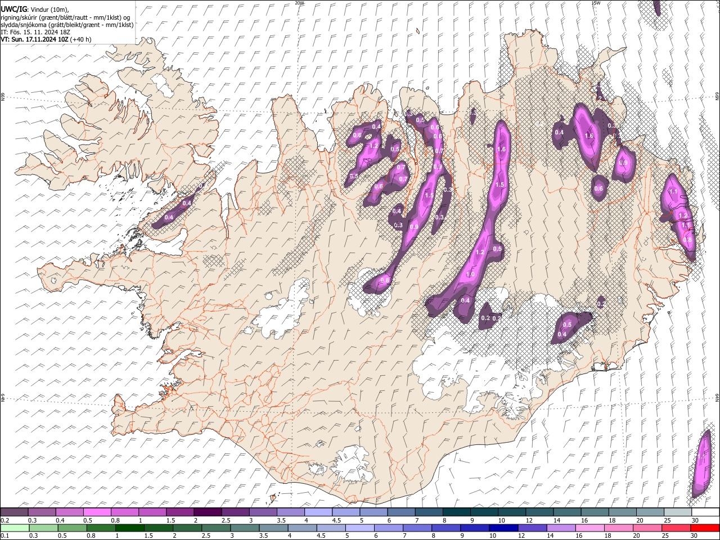Image resolution: width=720 pixels, height=540 pixels.
Task: Choose the bright red 30 rain legend swatch
Action: click(705, 528)
